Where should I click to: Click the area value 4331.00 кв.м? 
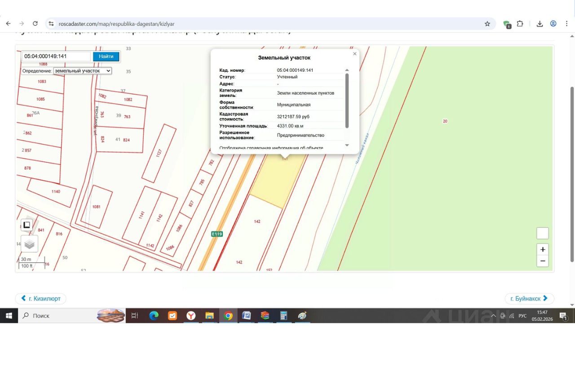(x=290, y=126)
